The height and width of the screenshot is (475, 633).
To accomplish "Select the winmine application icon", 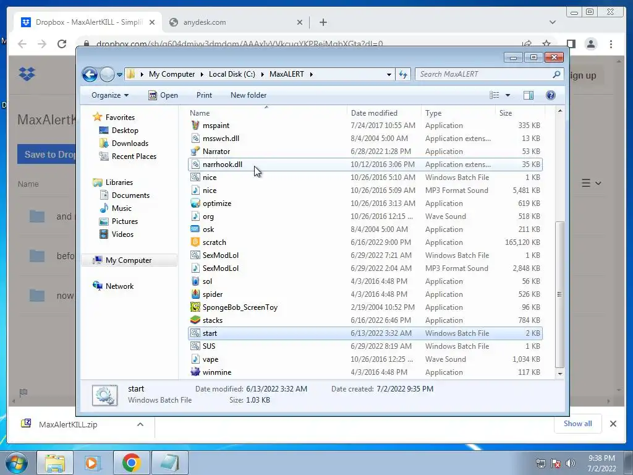I will tap(195, 372).
